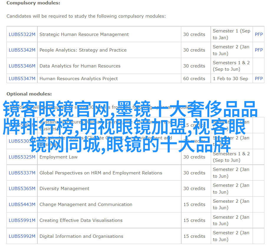Screen dimensions: 270x249
Task: Click the 'Diversity Management' module title
Action: click(64, 188)
